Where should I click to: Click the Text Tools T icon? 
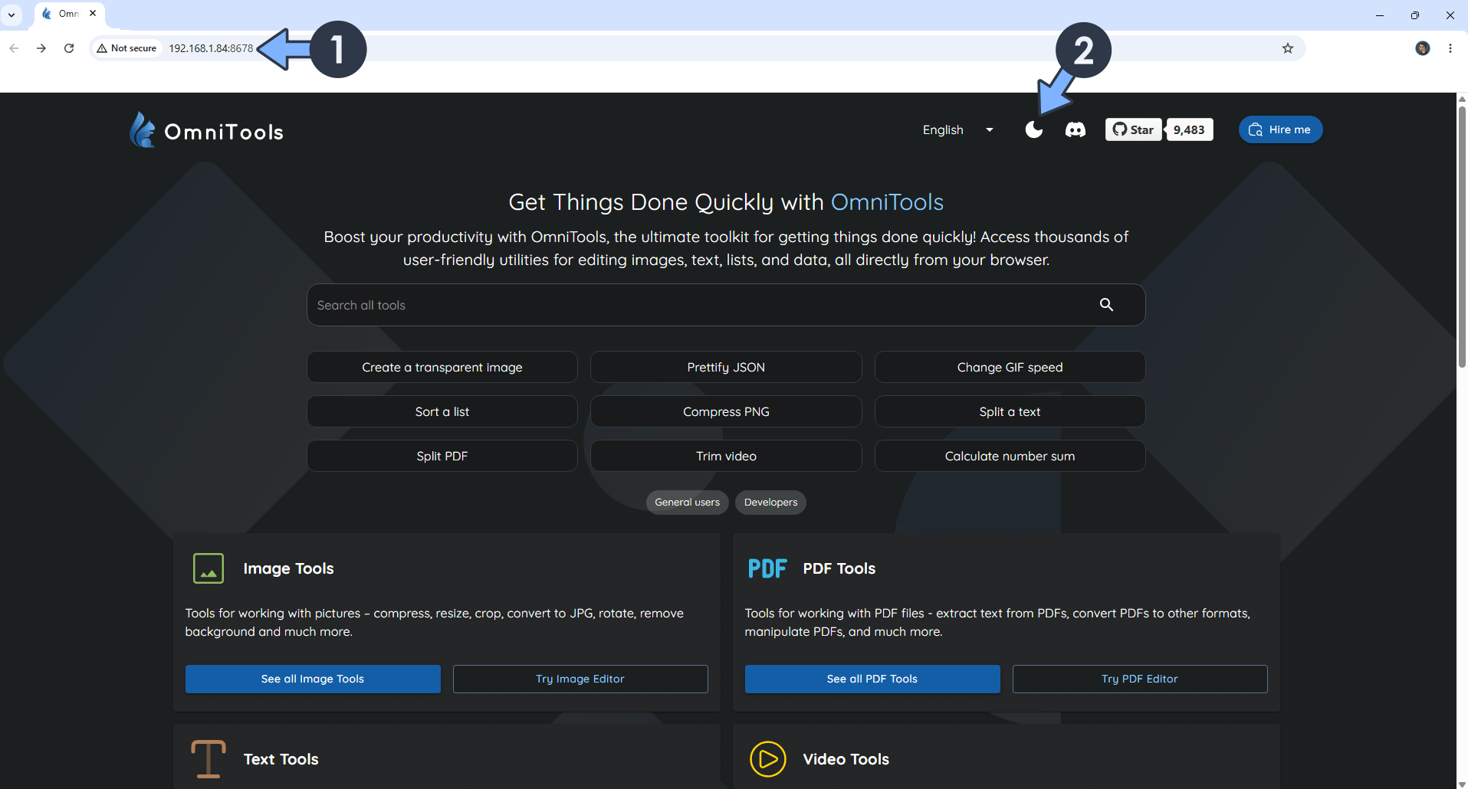click(x=209, y=759)
